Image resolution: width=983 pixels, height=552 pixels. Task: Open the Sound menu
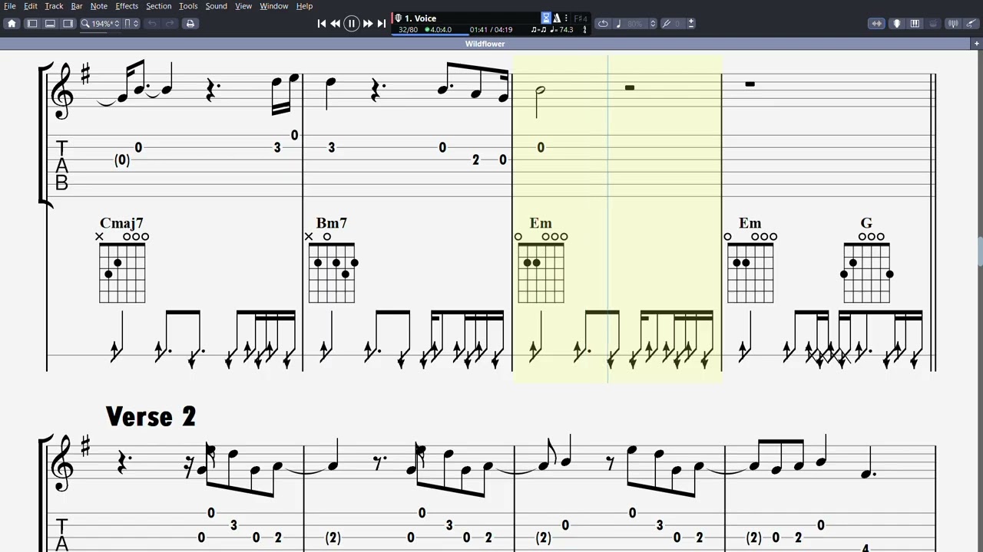[x=216, y=6]
